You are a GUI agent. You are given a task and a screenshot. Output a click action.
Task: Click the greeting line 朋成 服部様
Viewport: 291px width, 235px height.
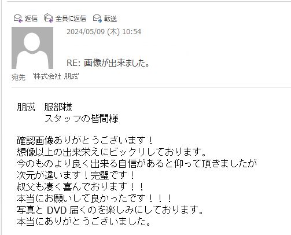[x=45, y=107]
